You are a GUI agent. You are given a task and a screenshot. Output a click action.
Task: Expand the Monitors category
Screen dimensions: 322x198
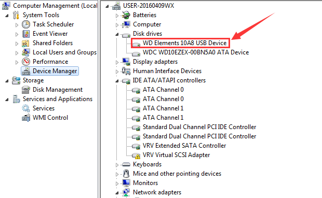point(117,183)
